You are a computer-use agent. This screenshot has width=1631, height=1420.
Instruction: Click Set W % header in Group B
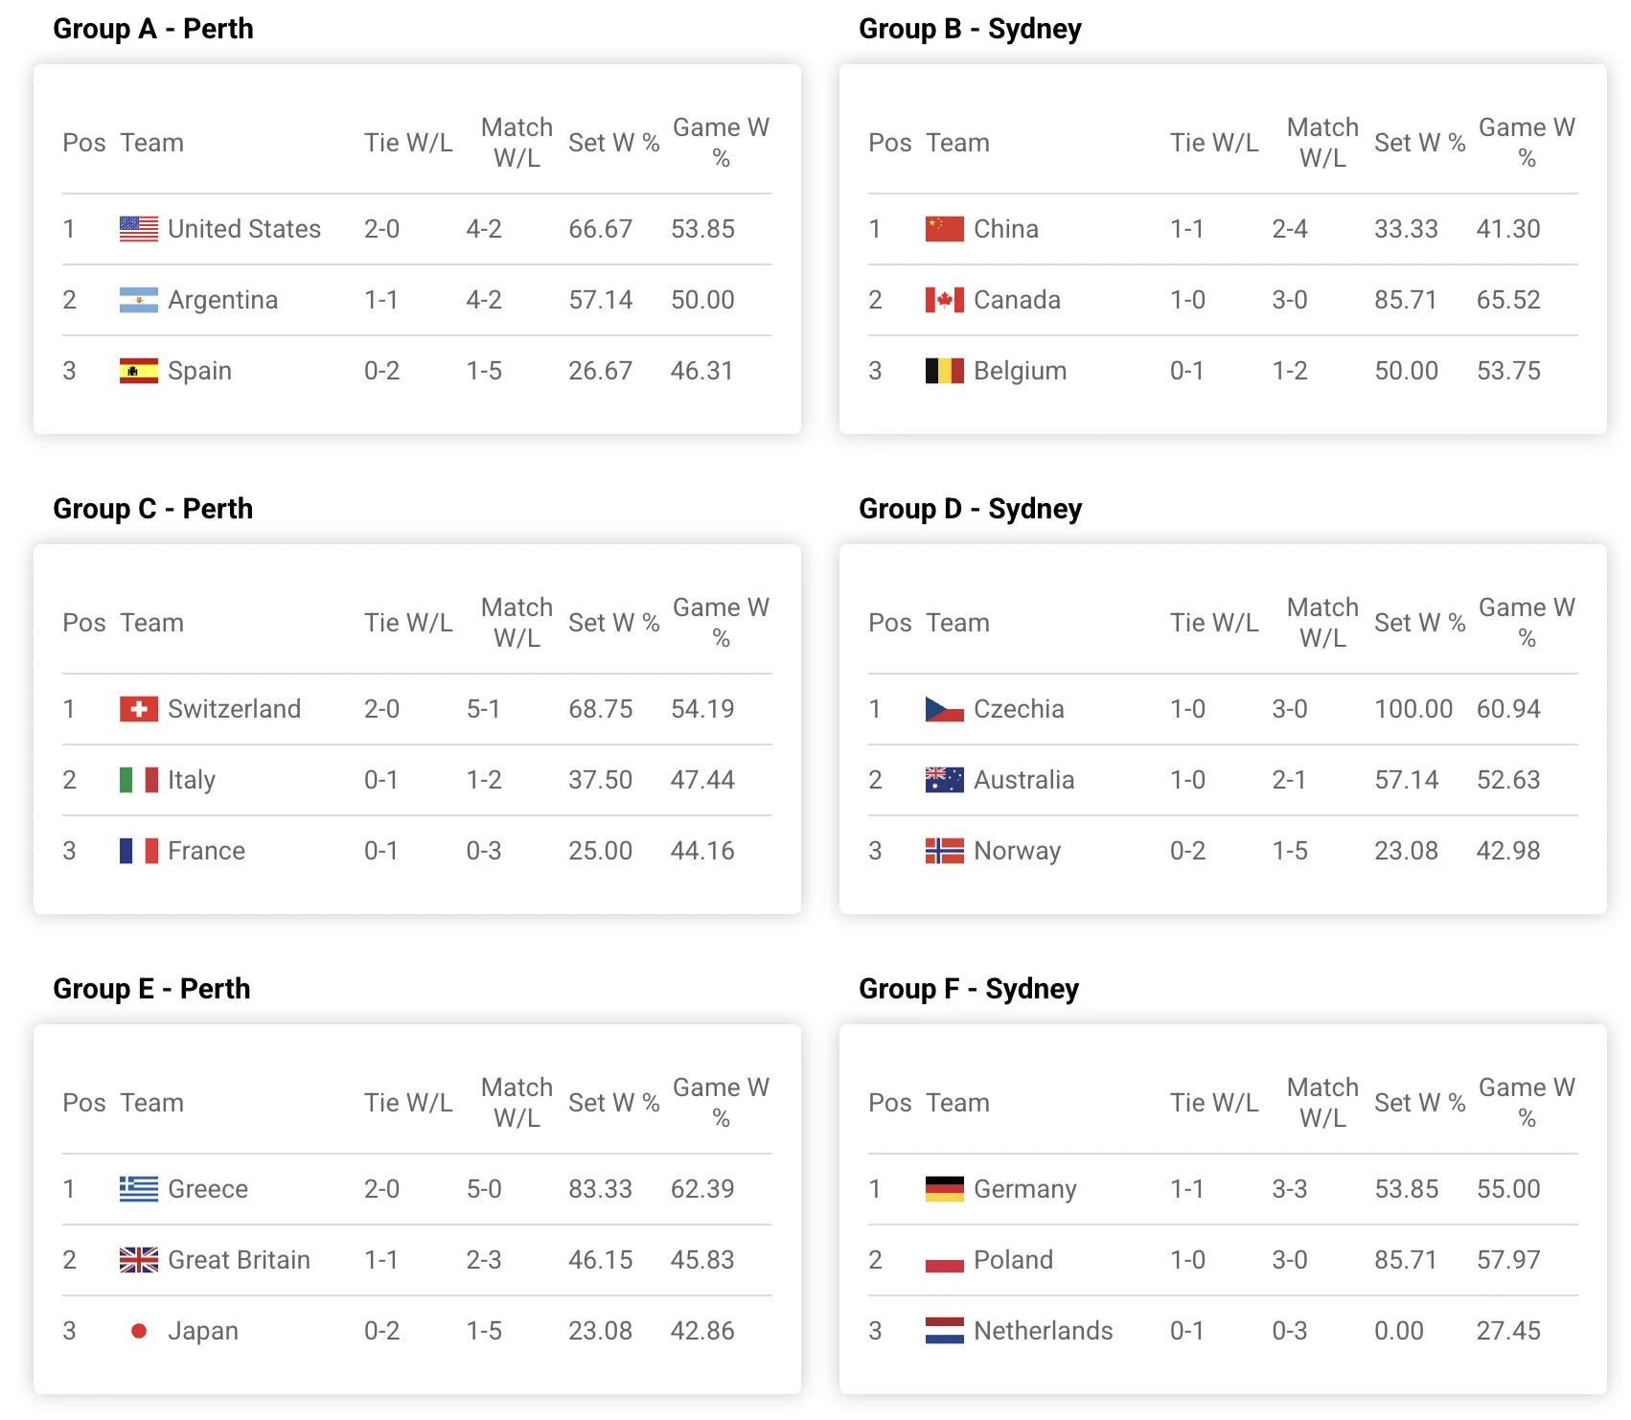pyautogui.click(x=1419, y=143)
